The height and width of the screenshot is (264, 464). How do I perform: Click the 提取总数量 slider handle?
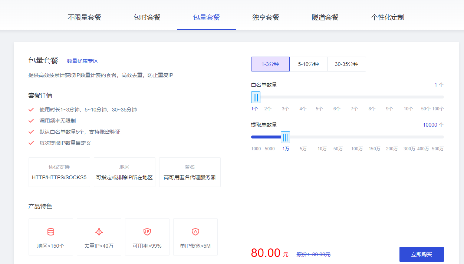[x=285, y=137]
